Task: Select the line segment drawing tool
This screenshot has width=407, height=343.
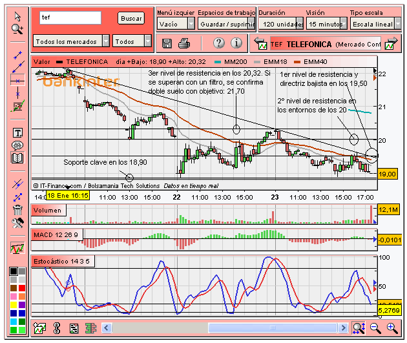Action: (x=17, y=56)
